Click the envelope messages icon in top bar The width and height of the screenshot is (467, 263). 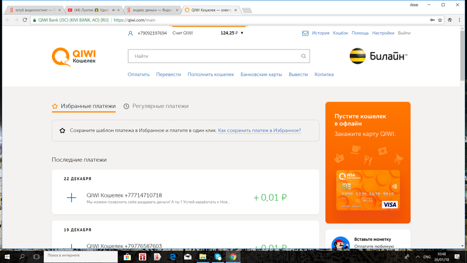coord(305,33)
